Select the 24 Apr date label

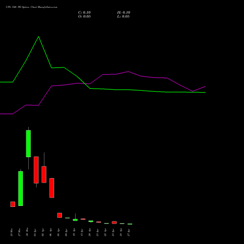coord(121,232)
